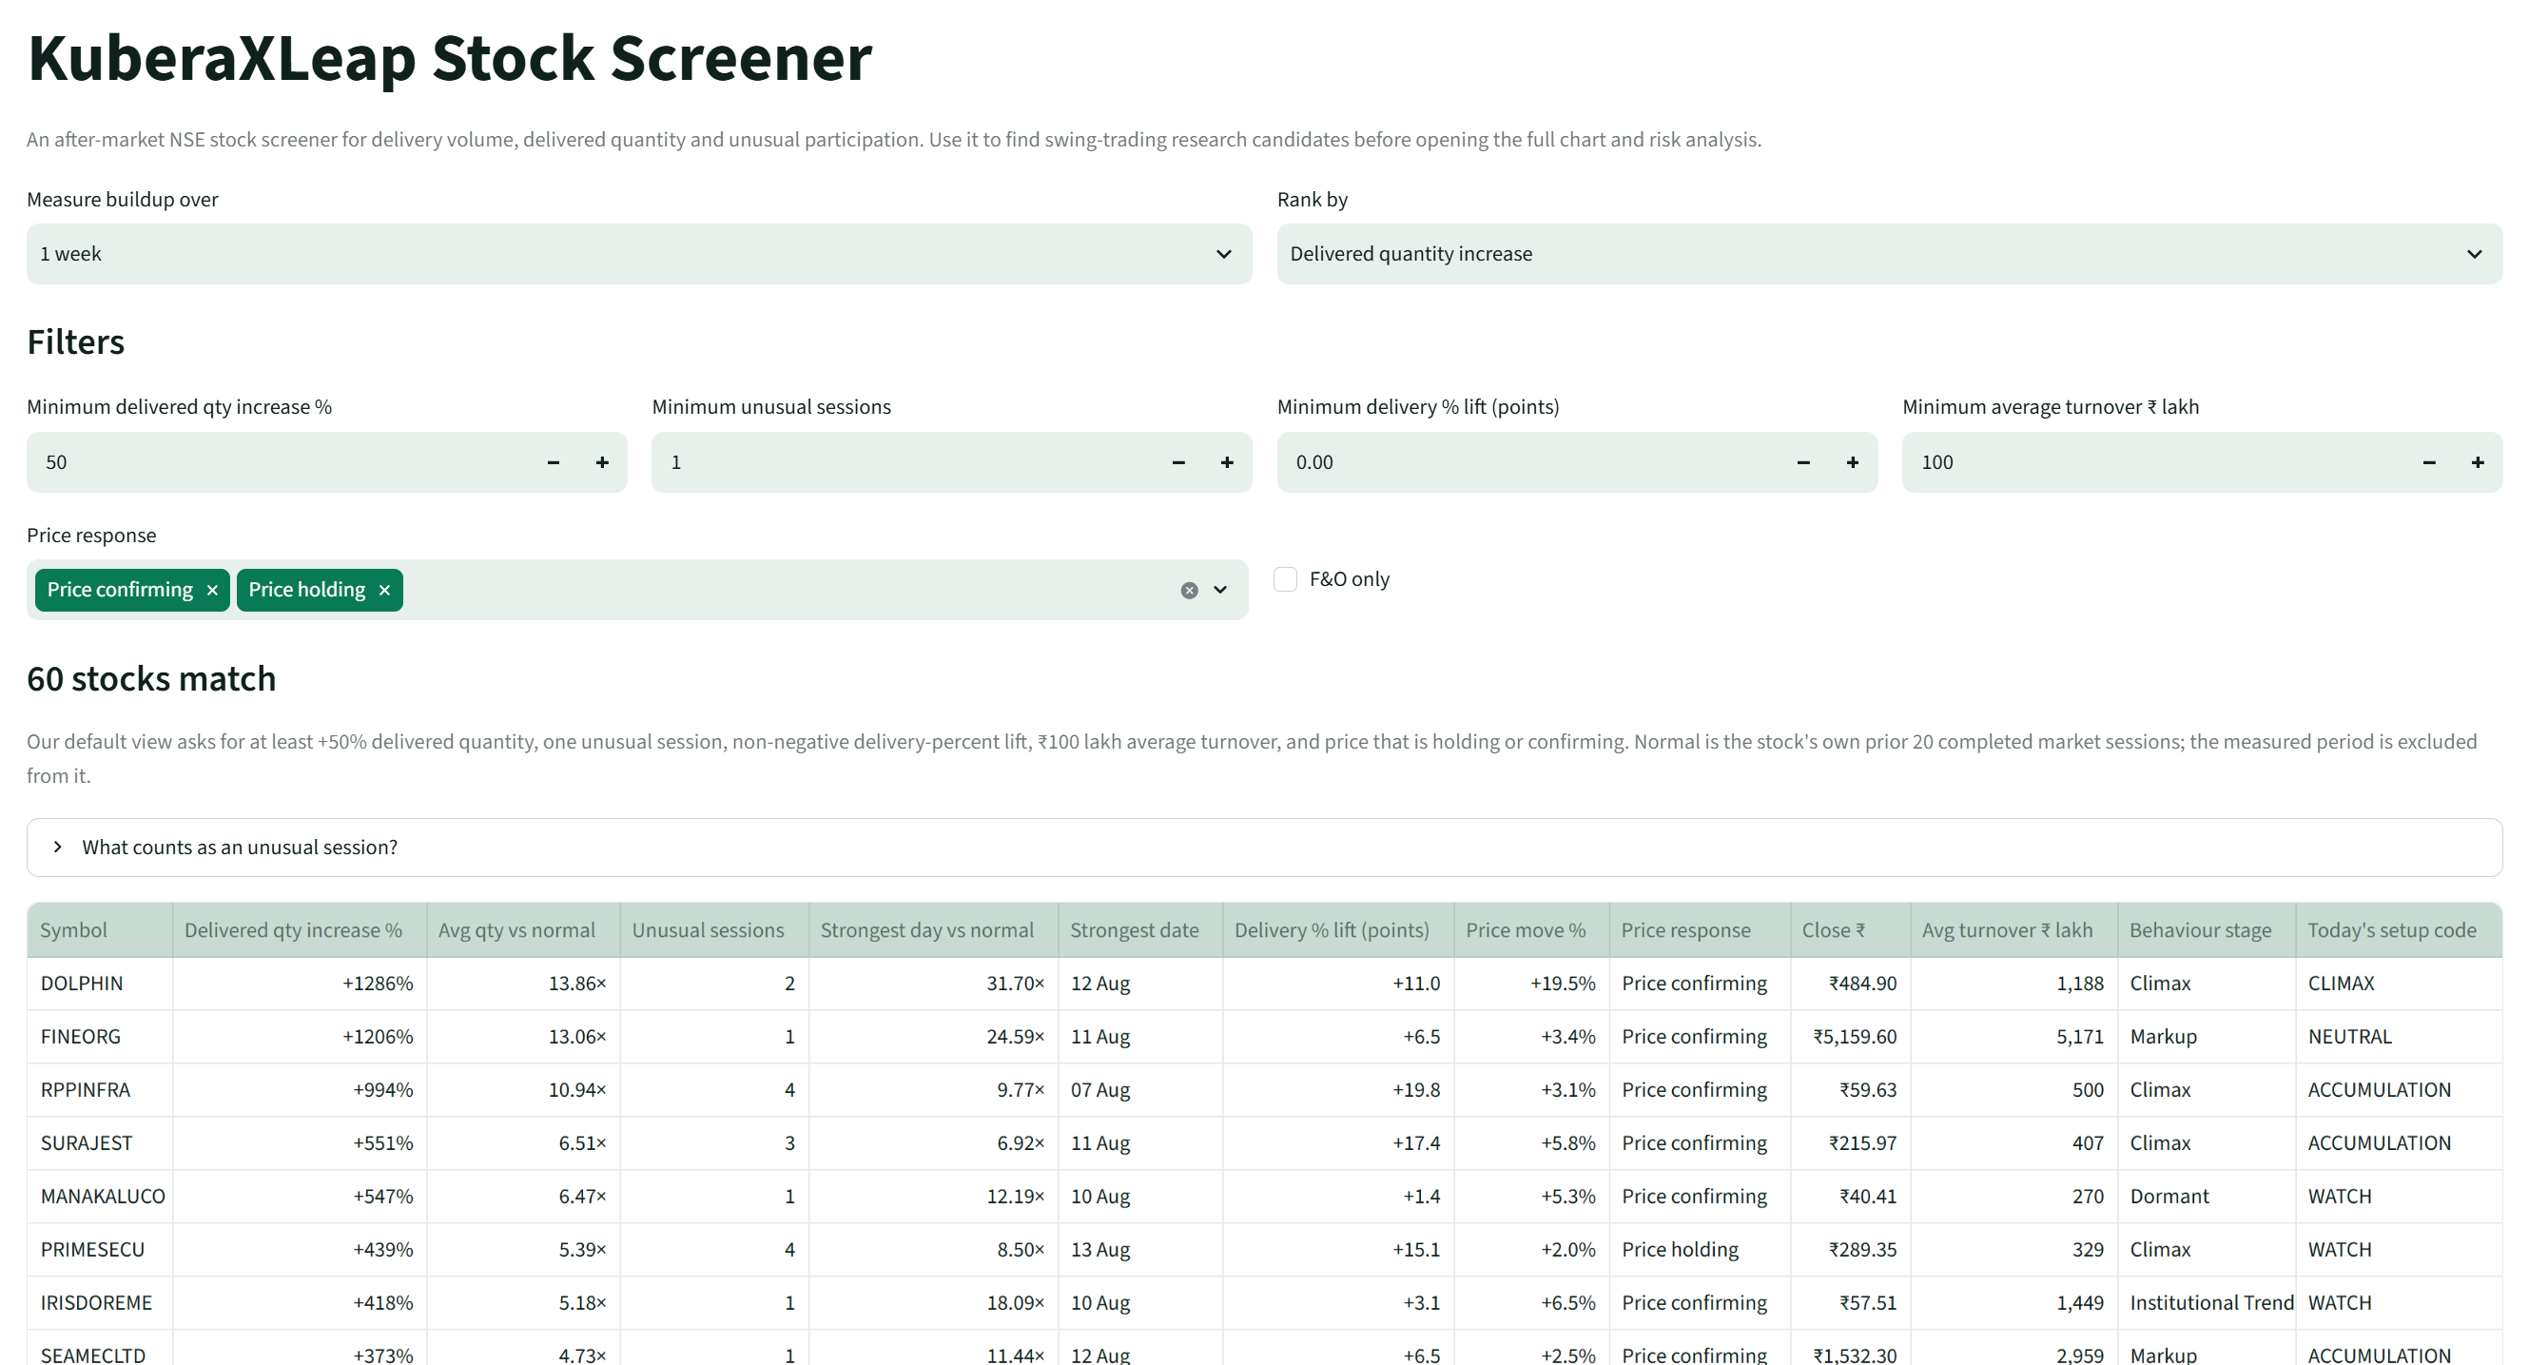This screenshot has width=2529, height=1365.
Task: Focus the minimum delivered qty input field
Action: [279, 461]
